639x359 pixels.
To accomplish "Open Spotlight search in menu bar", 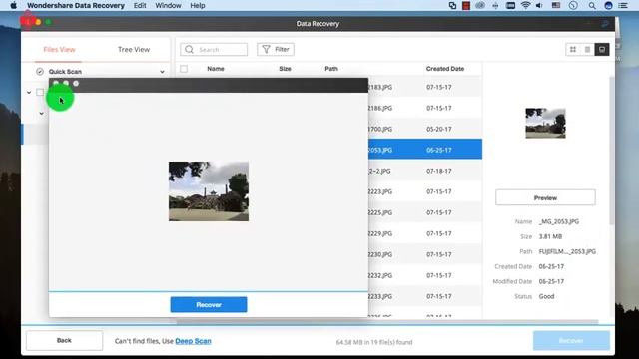I will pyautogui.click(x=592, y=6).
